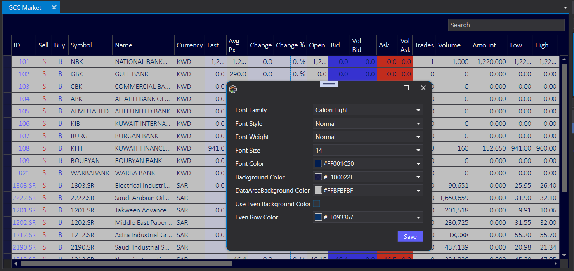Click the down arrow of the grid's vertical scrollbar

[x=564, y=256]
